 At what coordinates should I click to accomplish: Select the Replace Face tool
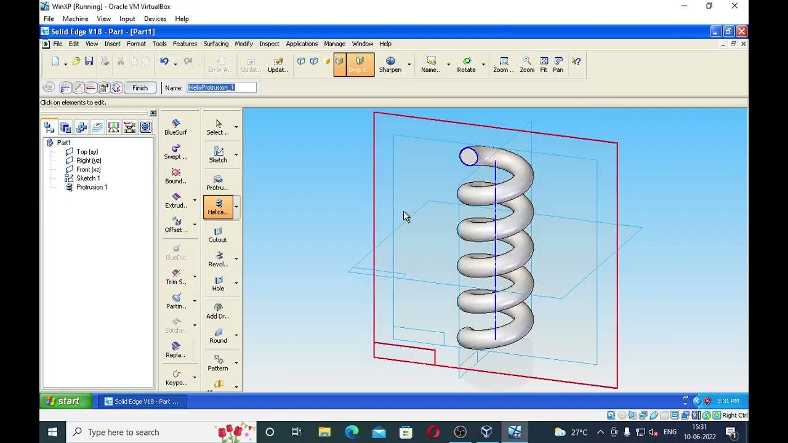click(x=175, y=350)
